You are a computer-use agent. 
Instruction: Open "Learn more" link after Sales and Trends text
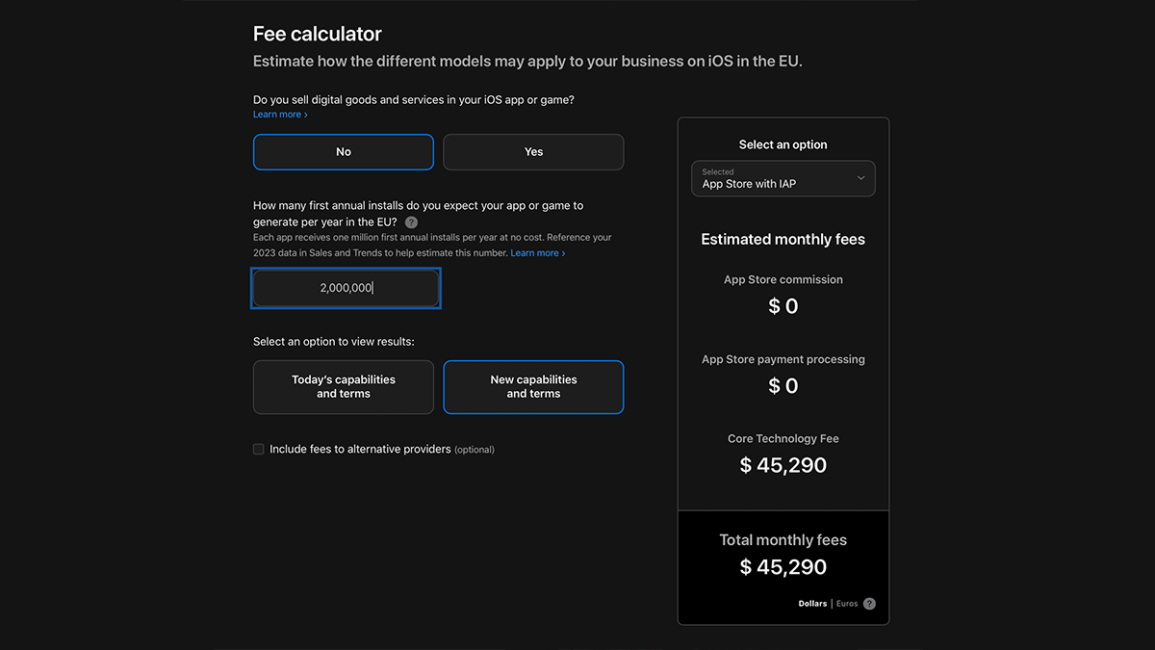click(x=537, y=253)
